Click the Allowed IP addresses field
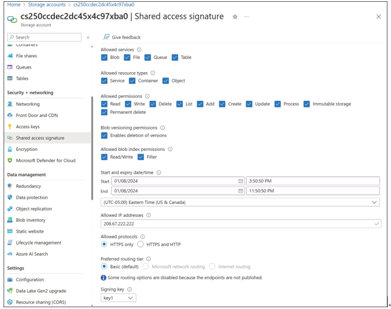This screenshot has width=391, height=309. click(x=241, y=224)
